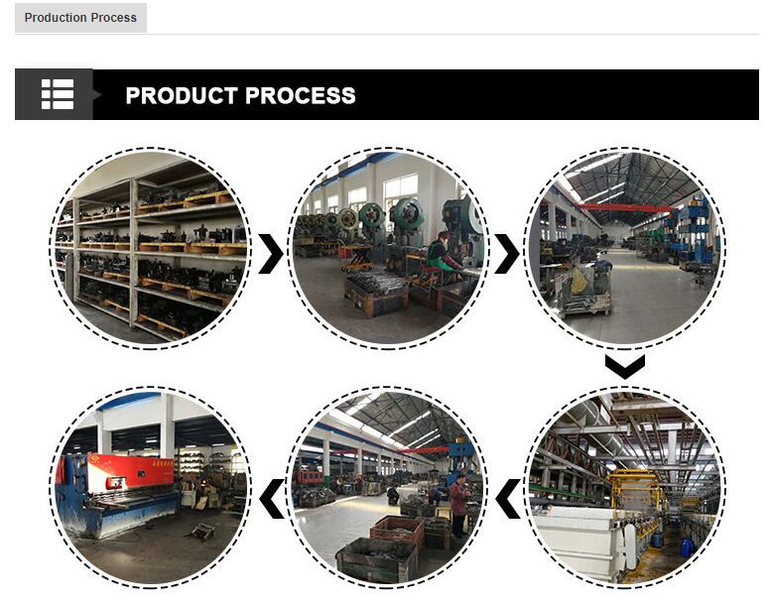View the electroplating line photo
The height and width of the screenshot is (608, 770).
pyautogui.click(x=625, y=487)
